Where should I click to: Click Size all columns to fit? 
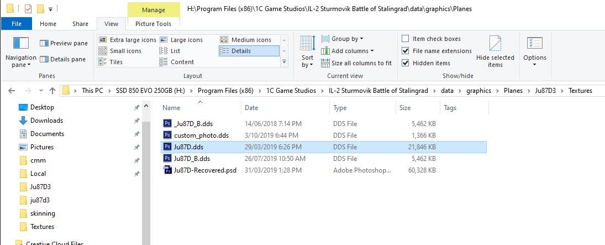356,63
